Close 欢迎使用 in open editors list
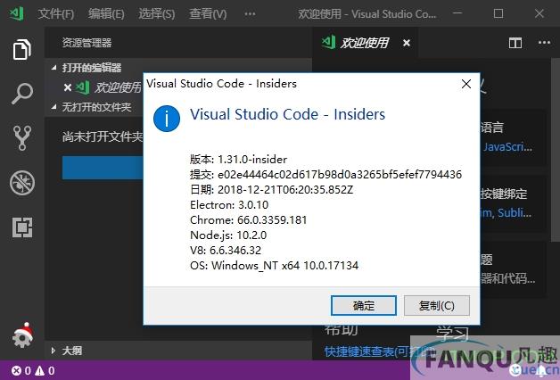Viewport: 560px width, 380px height. [x=68, y=87]
